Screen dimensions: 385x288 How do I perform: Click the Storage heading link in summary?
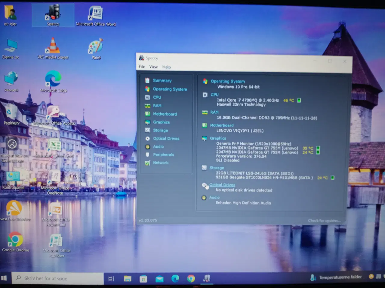point(217,168)
